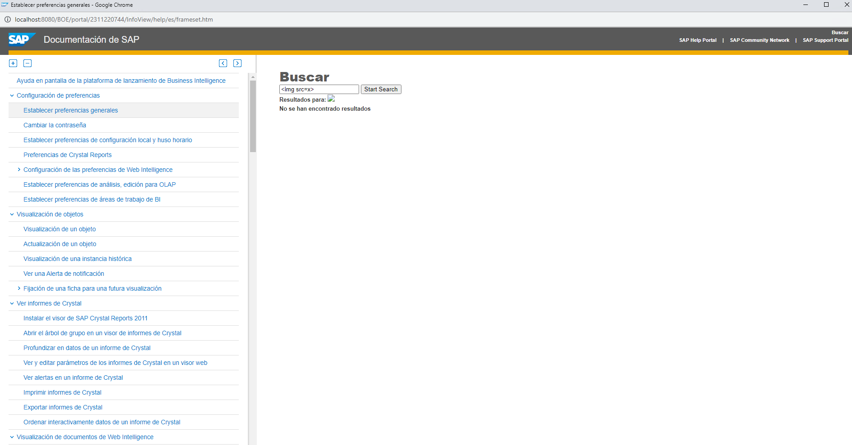The image size is (852, 445).
Task: Focus the search input field
Action: [x=319, y=90]
